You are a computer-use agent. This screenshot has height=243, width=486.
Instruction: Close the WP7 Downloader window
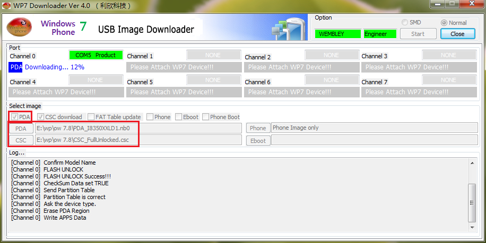point(472,4)
